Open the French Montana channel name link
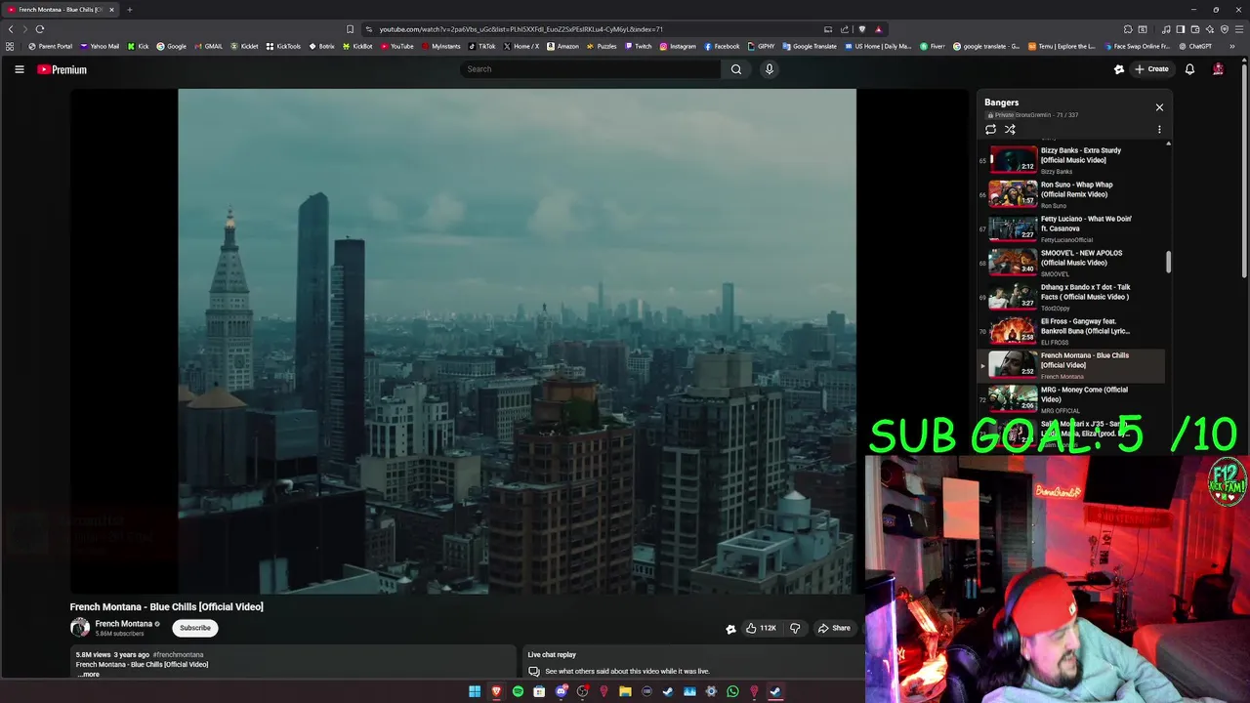This screenshot has width=1250, height=703. (x=123, y=624)
